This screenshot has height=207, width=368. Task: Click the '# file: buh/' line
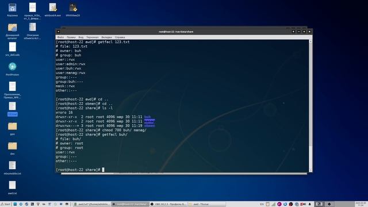pyautogui.click(x=68, y=139)
